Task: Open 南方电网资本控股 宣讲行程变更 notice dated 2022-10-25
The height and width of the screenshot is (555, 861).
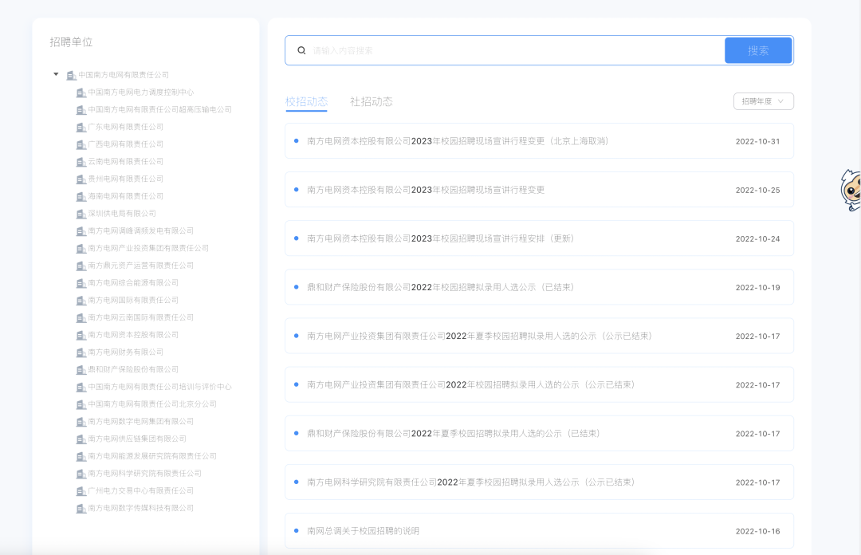Action: pyautogui.click(x=539, y=190)
